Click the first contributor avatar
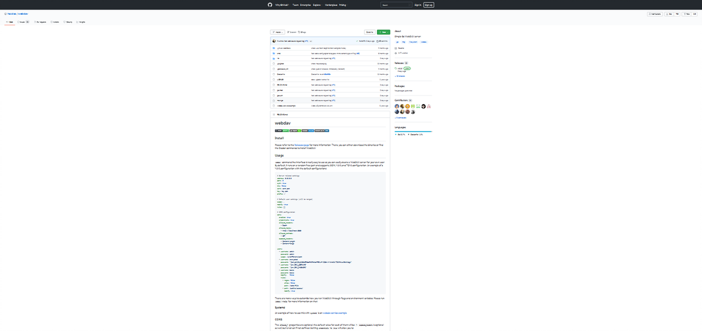This screenshot has width=702, height=331. click(x=397, y=106)
